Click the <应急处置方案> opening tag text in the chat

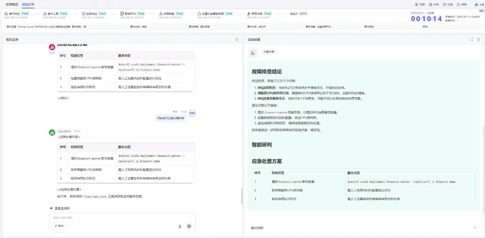click(x=69, y=137)
